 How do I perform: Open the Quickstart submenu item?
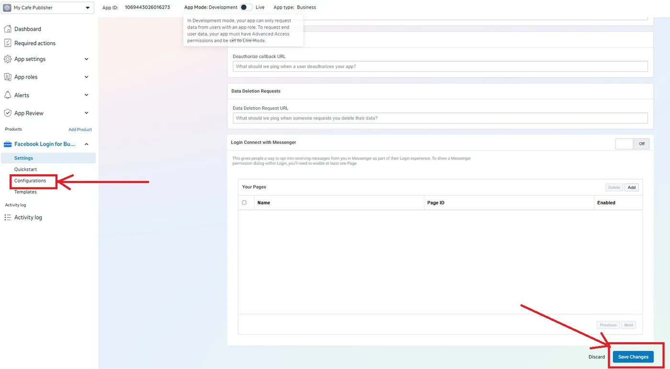(25, 169)
